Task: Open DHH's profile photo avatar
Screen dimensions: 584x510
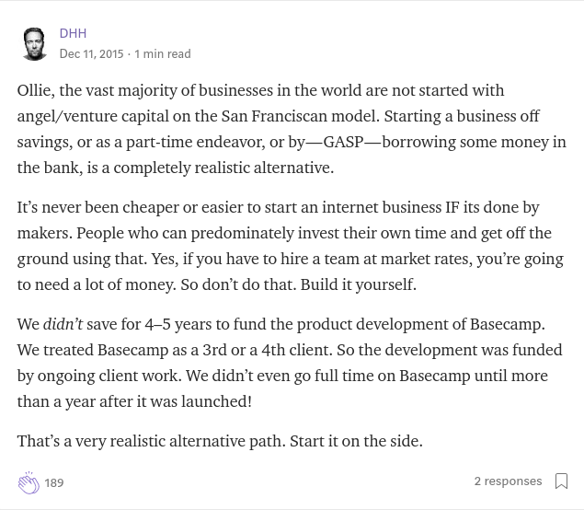Action: pyautogui.click(x=34, y=43)
